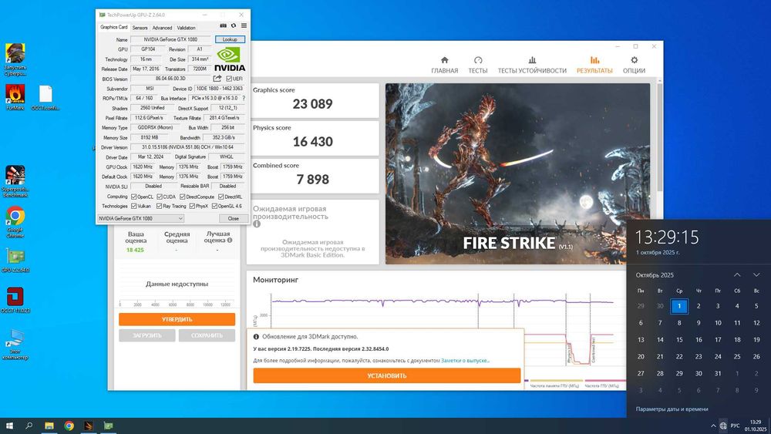Go to next month in calendar
Viewport: 771px width, 434px height.
click(756, 274)
